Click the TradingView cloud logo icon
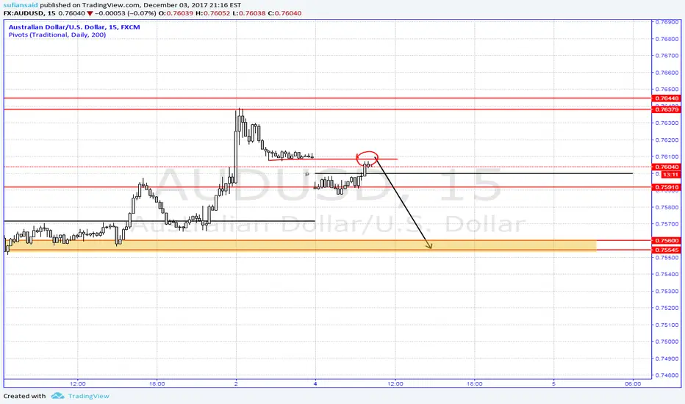Image resolution: width=685 pixels, height=404 pixels. 57,396
